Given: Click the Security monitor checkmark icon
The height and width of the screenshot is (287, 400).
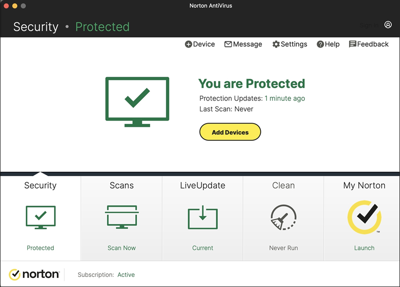Looking at the screenshot, I should [x=41, y=217].
